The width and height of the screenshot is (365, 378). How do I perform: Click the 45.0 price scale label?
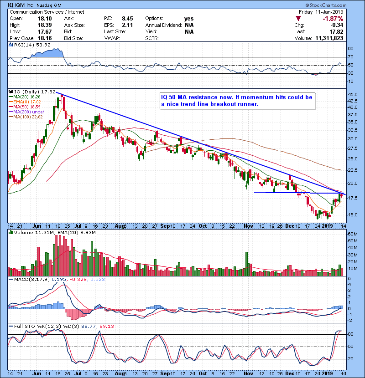tap(353, 95)
